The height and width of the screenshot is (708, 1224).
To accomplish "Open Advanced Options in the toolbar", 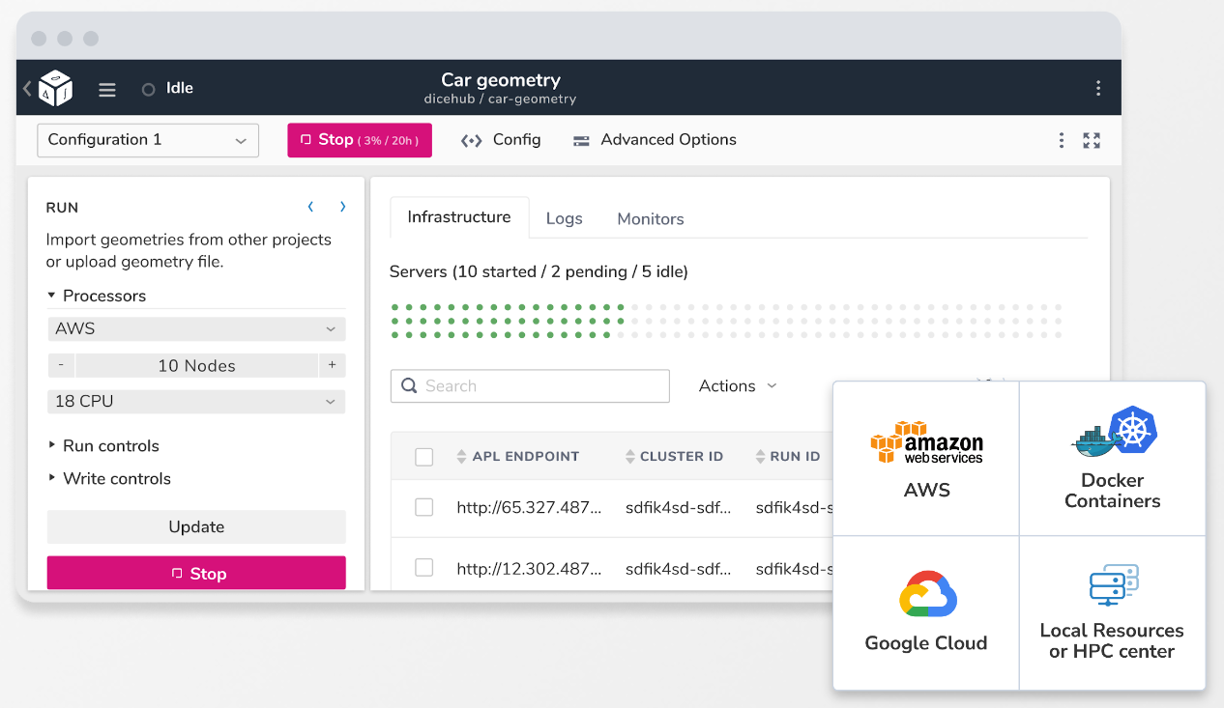I will click(655, 140).
